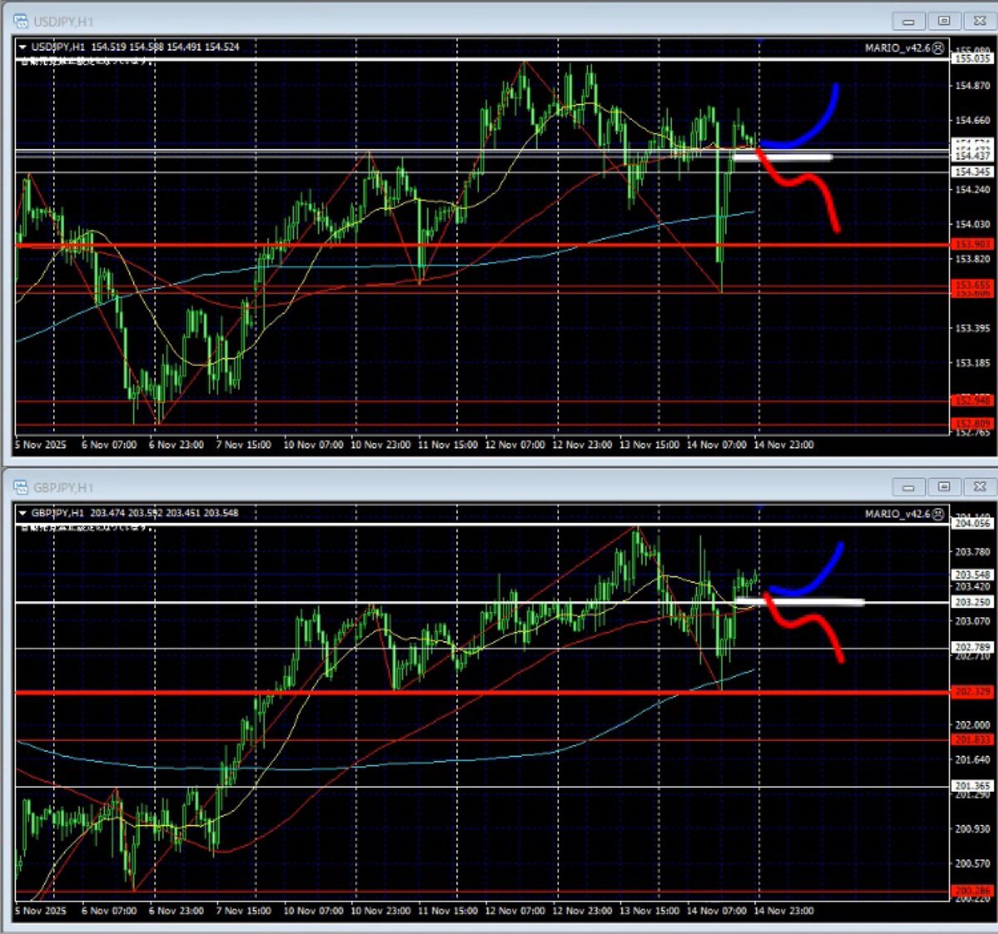Restore the USDJPY,H1 chart window size
The image size is (998, 934).
(944, 21)
